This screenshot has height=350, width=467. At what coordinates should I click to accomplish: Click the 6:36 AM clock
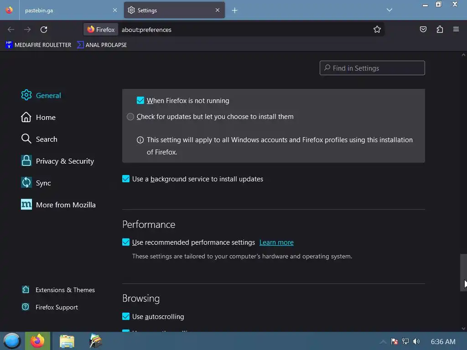[x=443, y=342]
